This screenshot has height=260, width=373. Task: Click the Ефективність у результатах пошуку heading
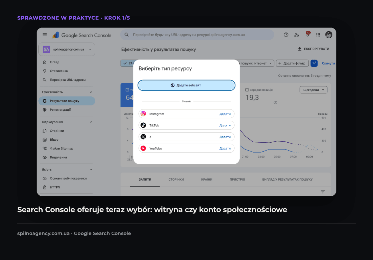pos(159,50)
